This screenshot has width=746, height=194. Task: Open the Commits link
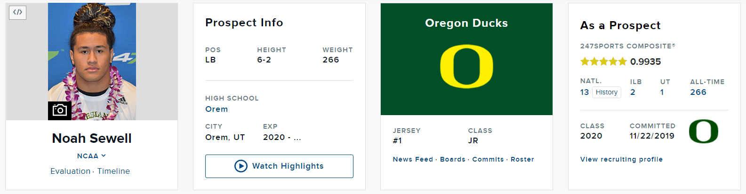[488, 159]
